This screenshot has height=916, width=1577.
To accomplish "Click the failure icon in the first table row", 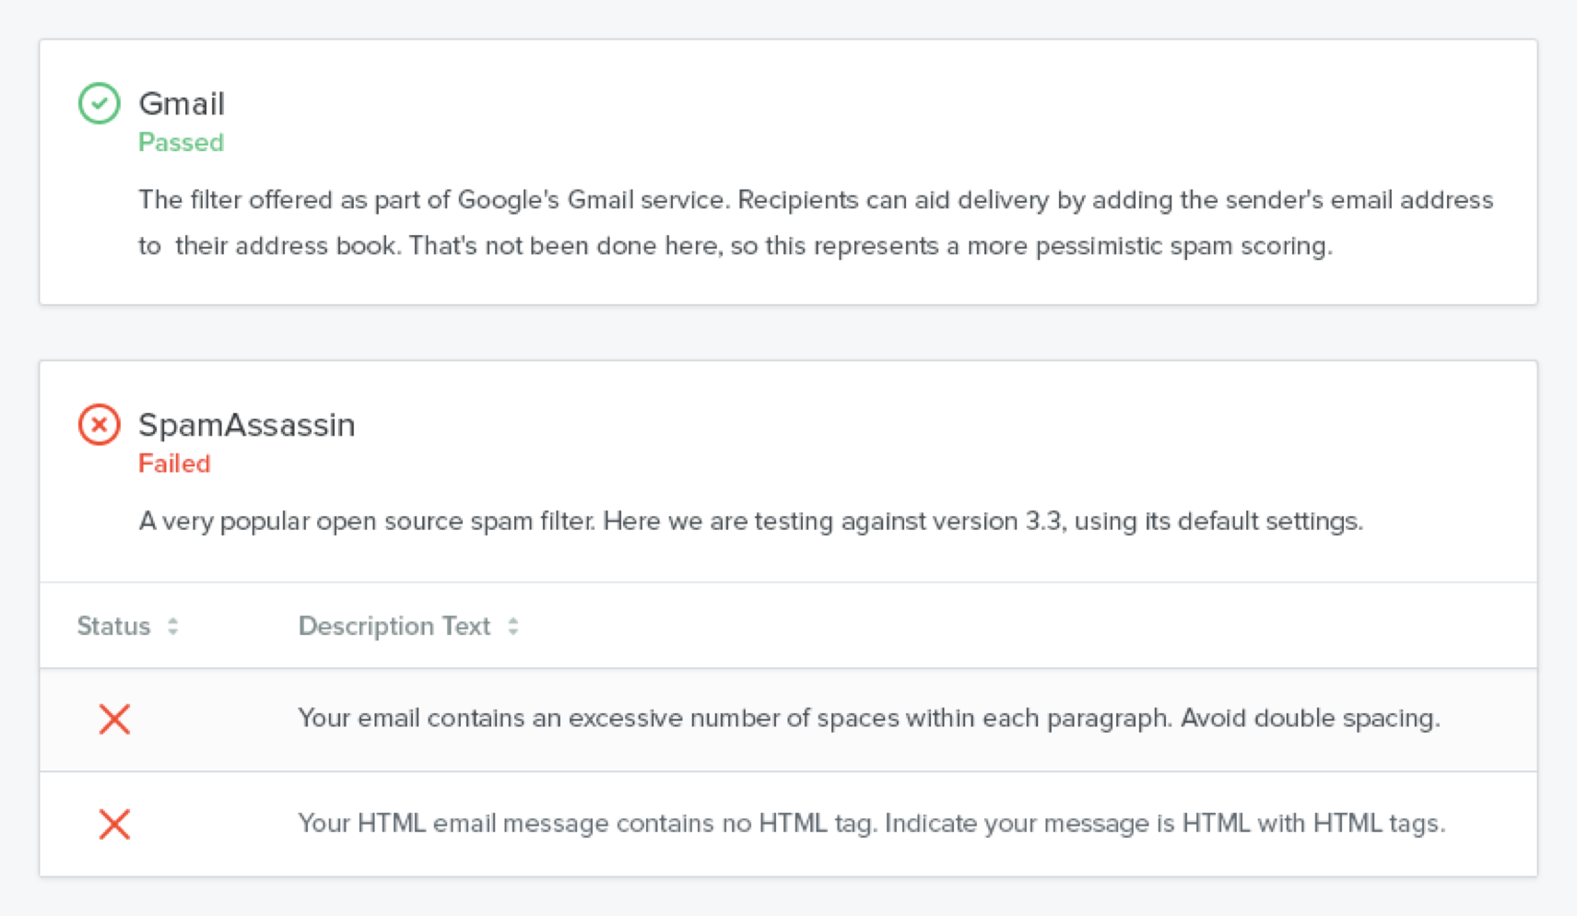I will pyautogui.click(x=114, y=720).
